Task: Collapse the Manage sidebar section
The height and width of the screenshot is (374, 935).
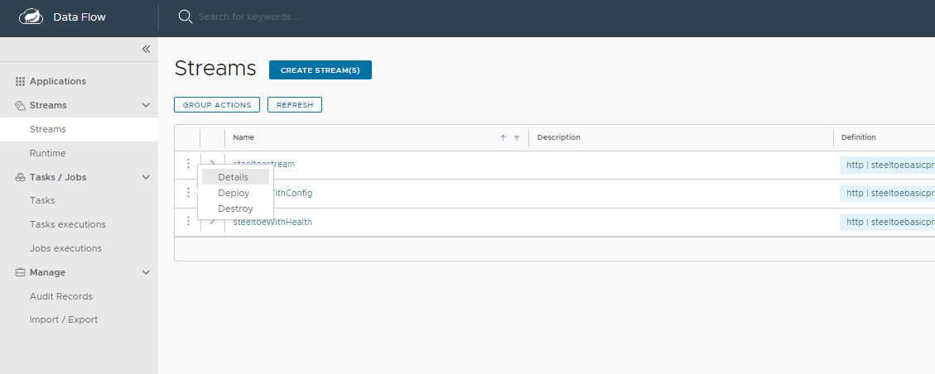Action: (x=146, y=272)
